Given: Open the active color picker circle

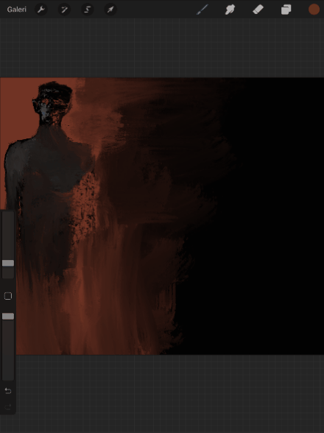Looking at the screenshot, I should [314, 10].
